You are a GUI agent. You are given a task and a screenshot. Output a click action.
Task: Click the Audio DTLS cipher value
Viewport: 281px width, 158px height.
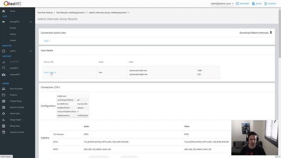pyautogui.click(x=106, y=142)
